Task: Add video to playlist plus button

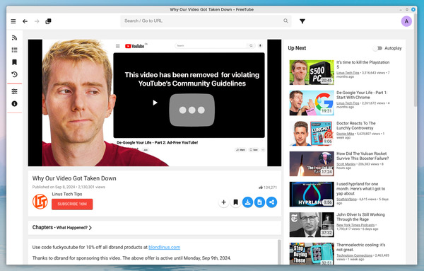Action: 223,202
